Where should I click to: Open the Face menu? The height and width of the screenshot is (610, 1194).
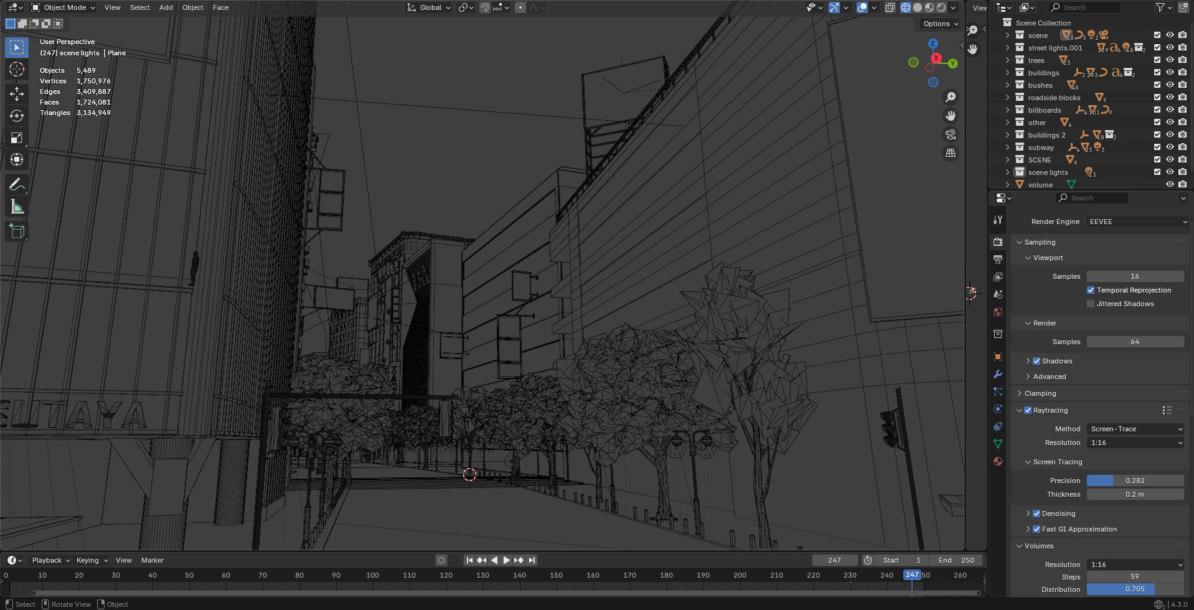[x=220, y=7]
